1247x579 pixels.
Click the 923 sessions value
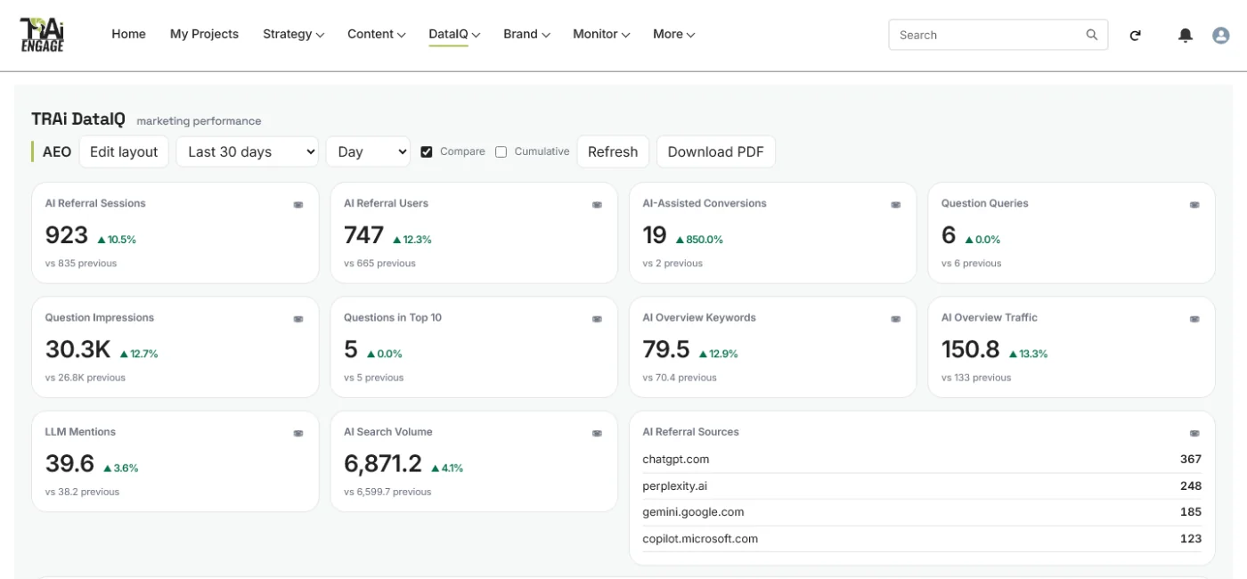coord(67,235)
